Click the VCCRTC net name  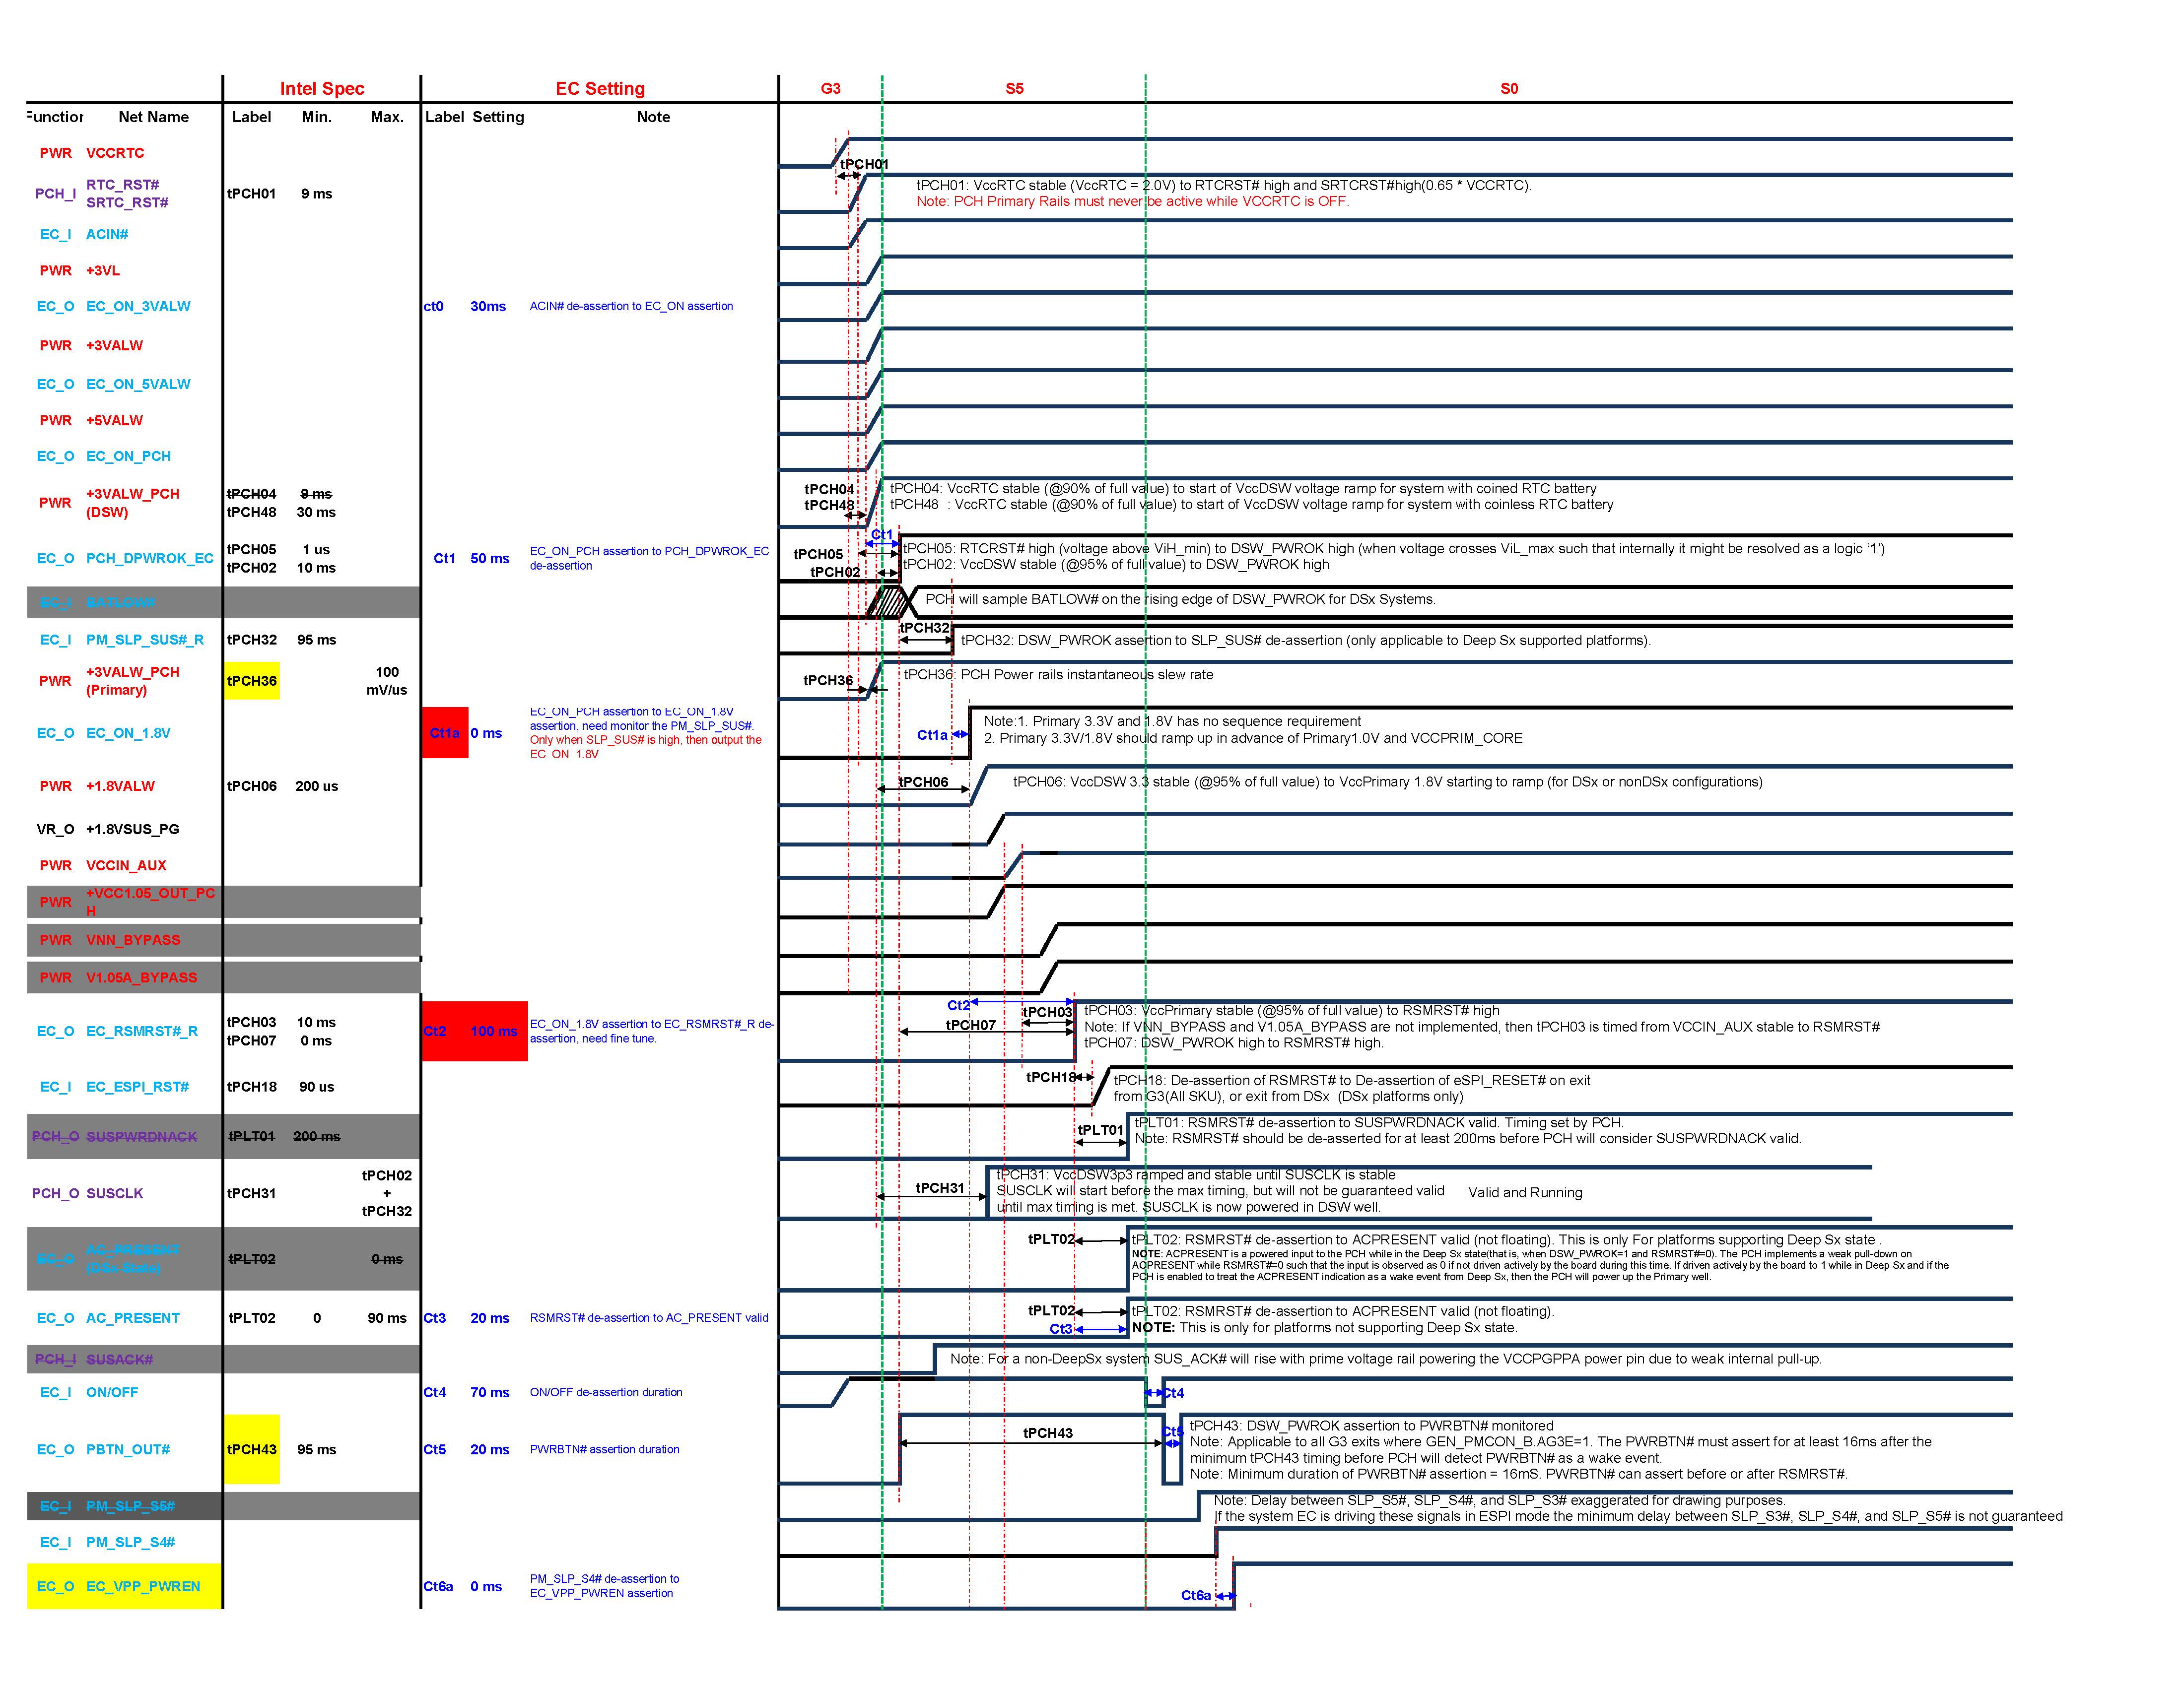(115, 153)
